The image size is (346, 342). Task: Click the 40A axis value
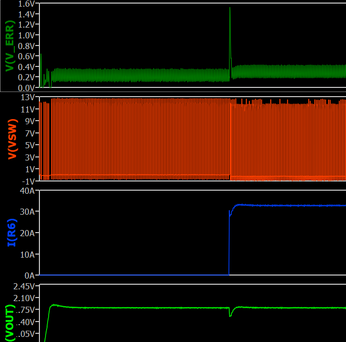(27, 191)
